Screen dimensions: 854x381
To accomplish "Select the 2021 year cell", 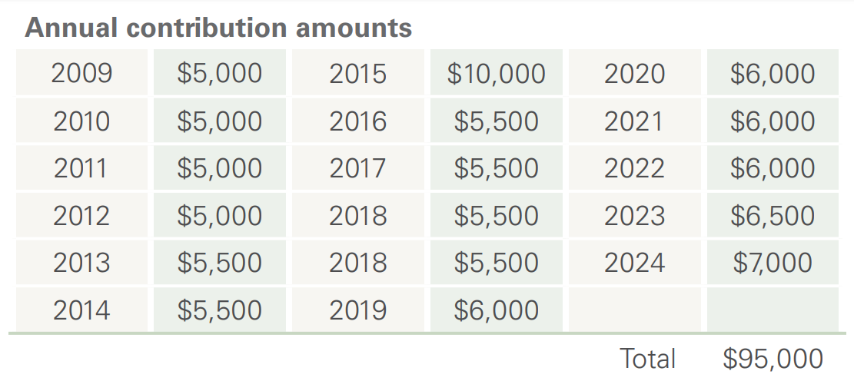I will point(634,121).
